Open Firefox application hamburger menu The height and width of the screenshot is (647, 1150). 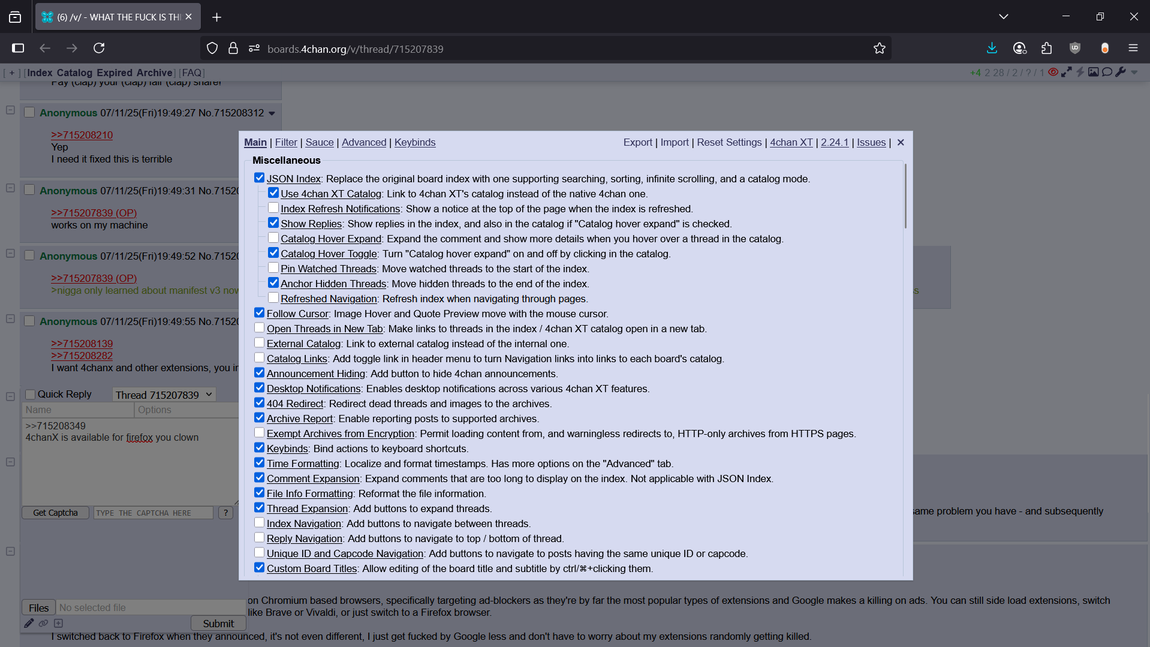(1133, 48)
